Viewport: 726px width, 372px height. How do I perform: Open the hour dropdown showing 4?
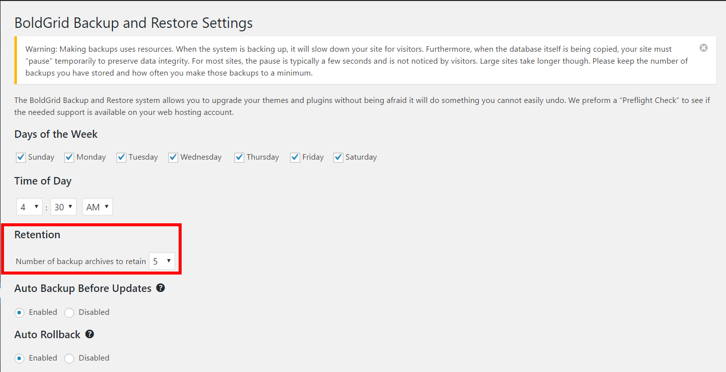[x=29, y=207]
